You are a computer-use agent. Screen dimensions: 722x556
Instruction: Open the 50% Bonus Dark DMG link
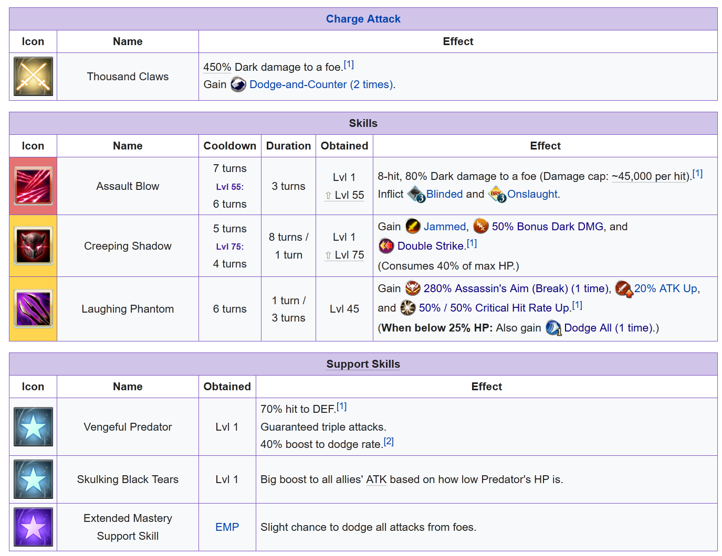tap(548, 227)
